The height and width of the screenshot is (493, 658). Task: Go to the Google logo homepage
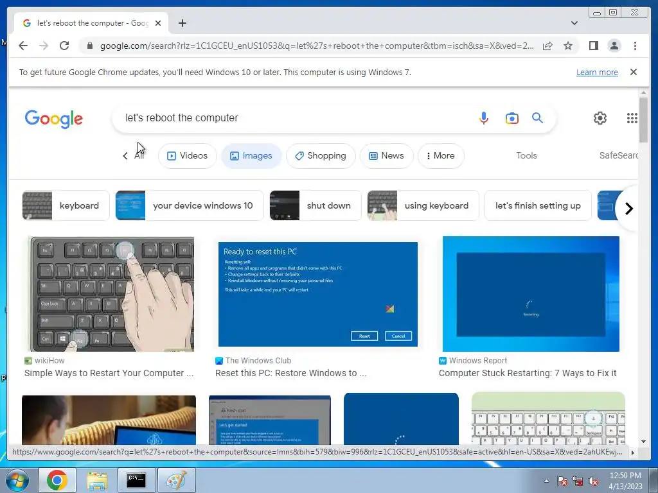[54, 119]
